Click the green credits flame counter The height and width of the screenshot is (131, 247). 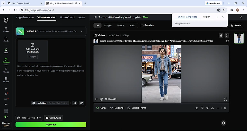pyautogui.click(x=6, y=117)
